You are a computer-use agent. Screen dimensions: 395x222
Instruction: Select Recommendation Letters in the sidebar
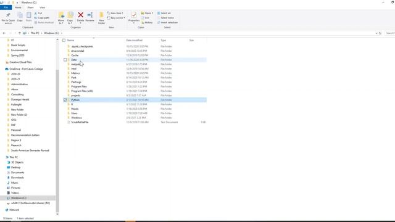pos(25,135)
